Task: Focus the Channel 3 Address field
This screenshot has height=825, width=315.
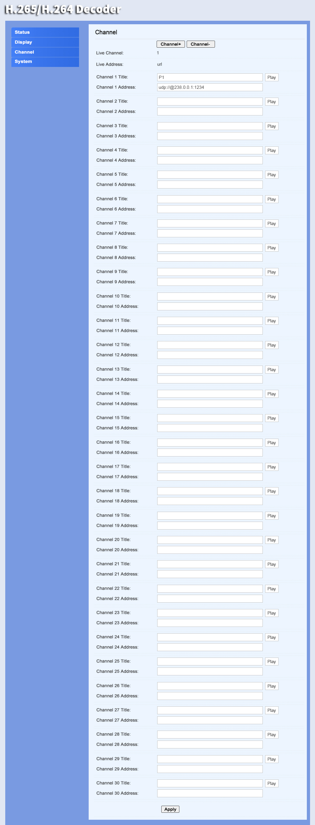Action: tap(210, 136)
